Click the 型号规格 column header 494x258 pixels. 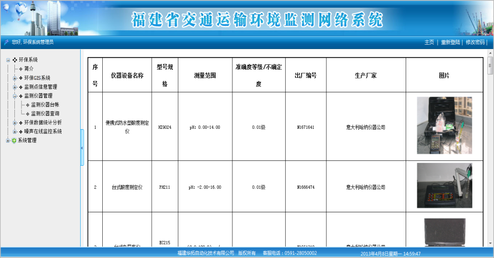point(165,75)
